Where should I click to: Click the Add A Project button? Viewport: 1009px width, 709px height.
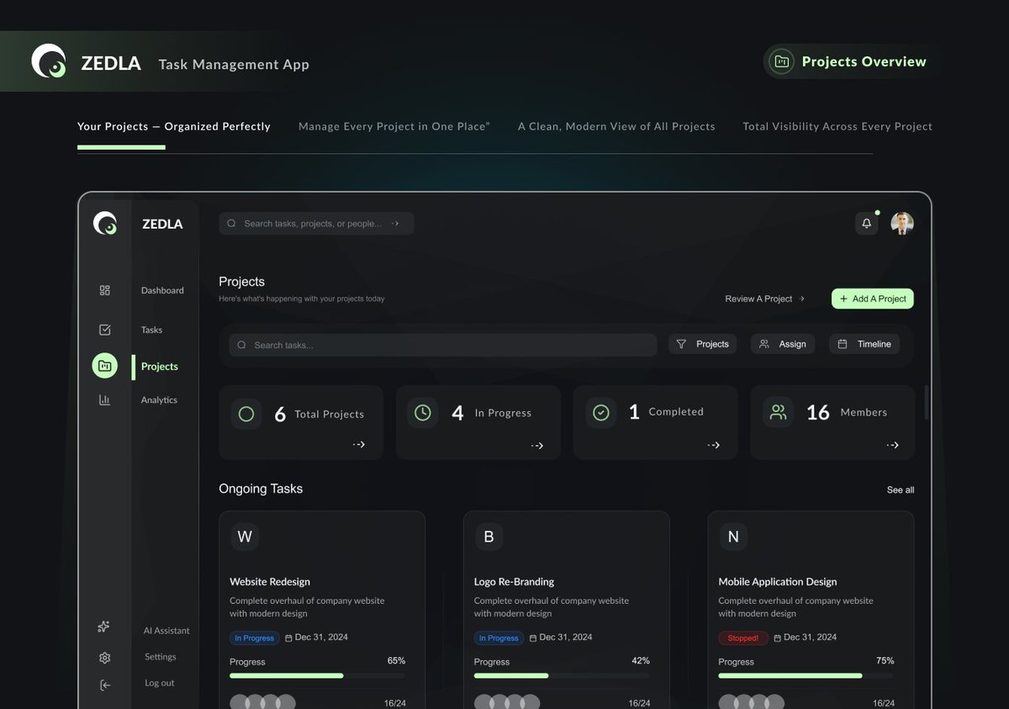point(872,299)
